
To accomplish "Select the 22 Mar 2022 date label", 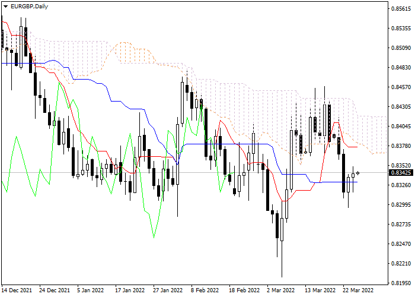I will click(358, 290).
